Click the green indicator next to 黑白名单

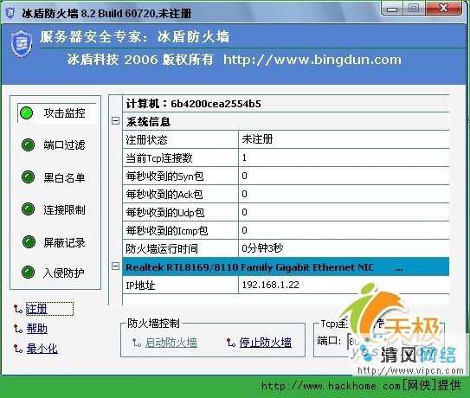click(x=29, y=177)
